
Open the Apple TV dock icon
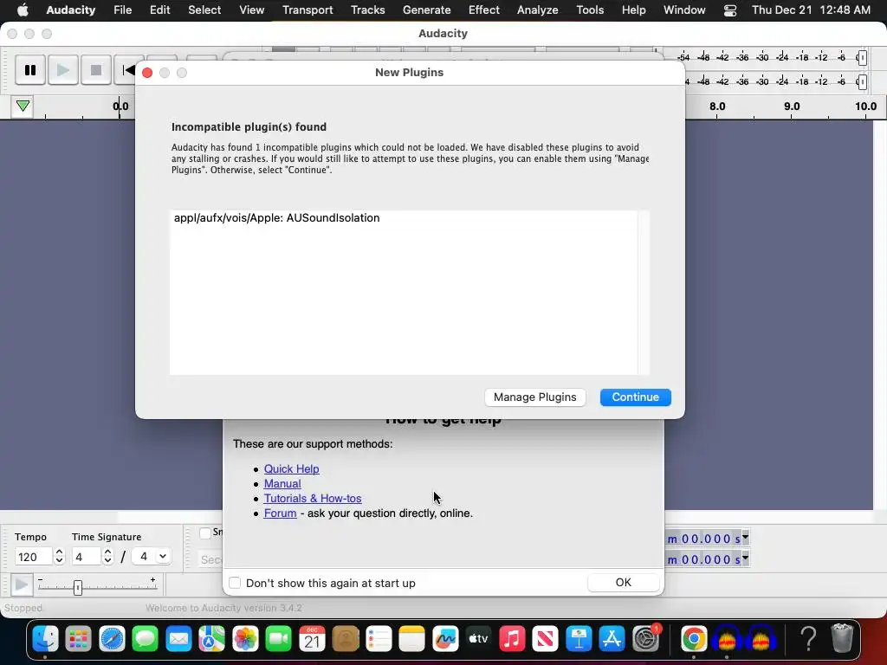coord(478,640)
